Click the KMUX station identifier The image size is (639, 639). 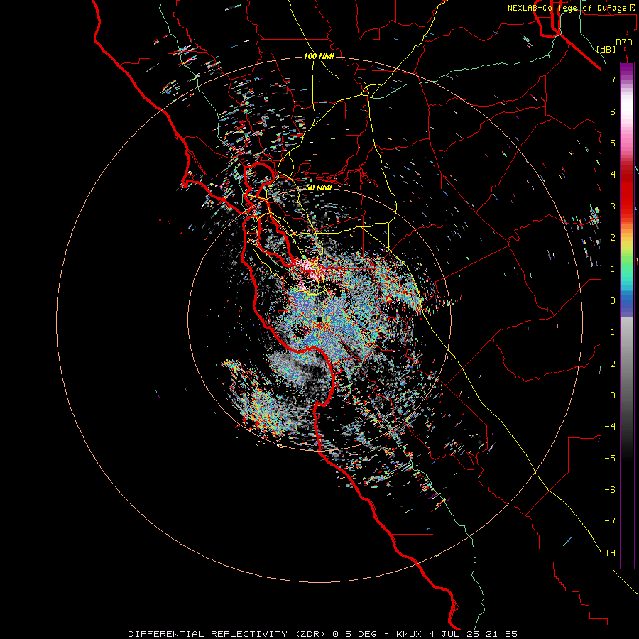tap(408, 634)
